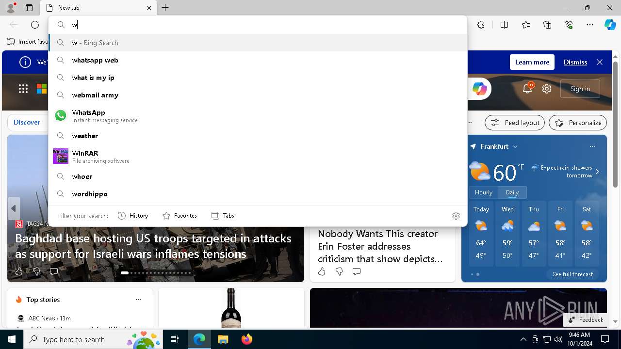The image size is (621, 349).
Task: Show hidden system tray icons
Action: tap(523, 339)
